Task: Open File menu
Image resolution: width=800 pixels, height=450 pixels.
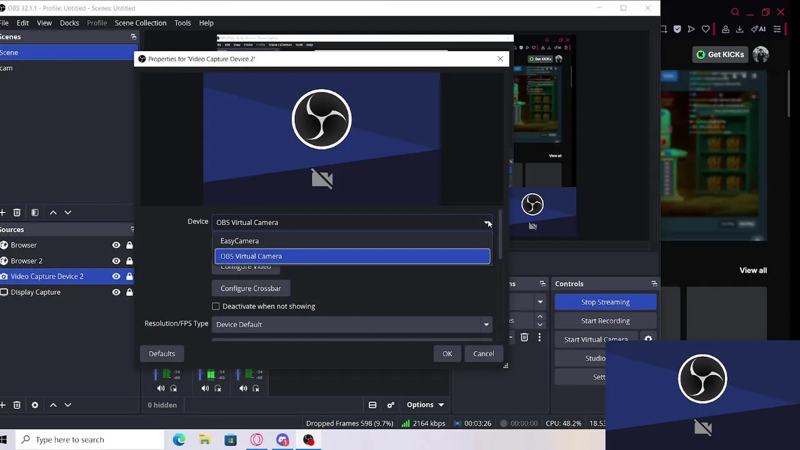Action: click(x=4, y=23)
